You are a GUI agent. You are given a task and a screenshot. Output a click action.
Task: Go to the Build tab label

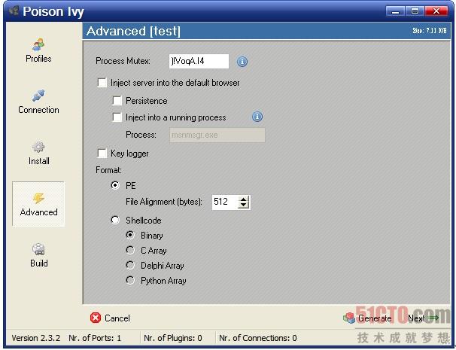pyautogui.click(x=38, y=263)
